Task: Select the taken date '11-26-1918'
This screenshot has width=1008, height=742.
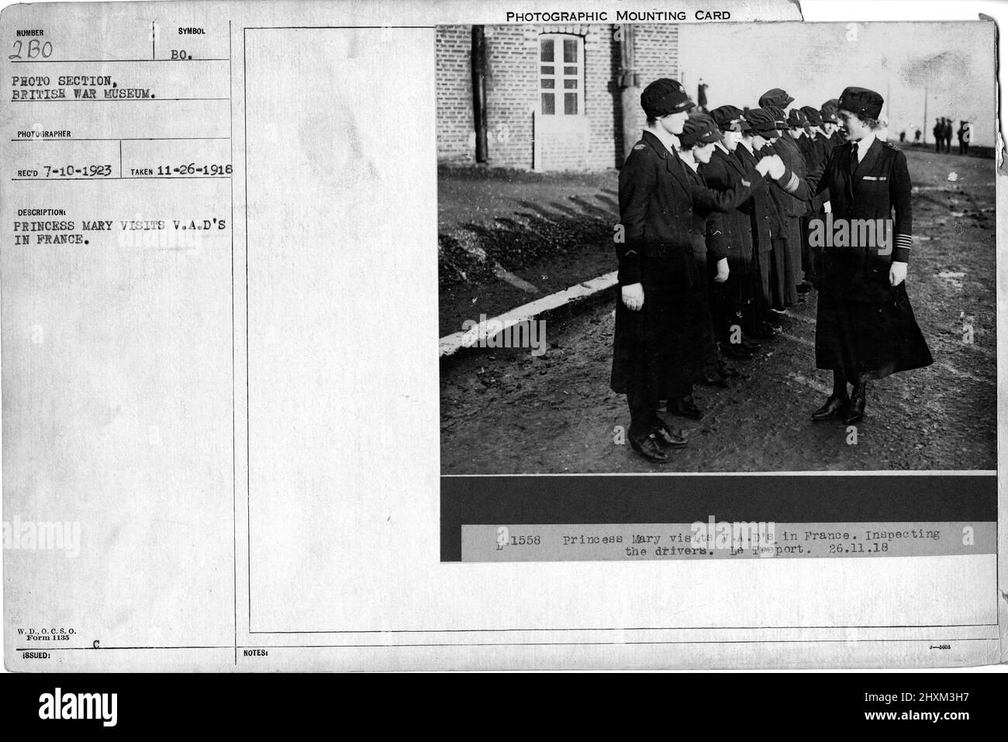Action: (196, 171)
